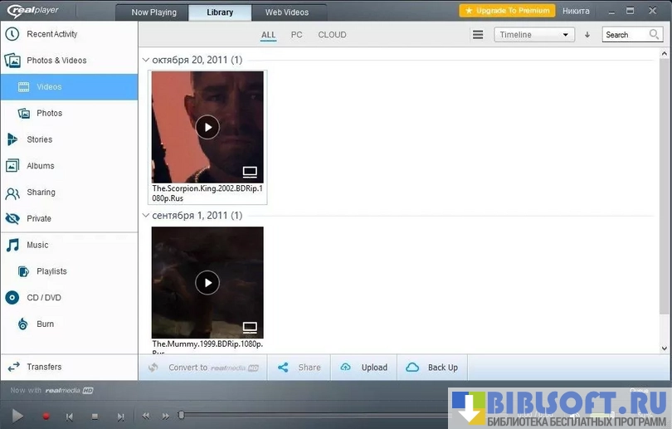This screenshot has width=672, height=429.
Task: Filter library by PC
Action: [x=296, y=35]
